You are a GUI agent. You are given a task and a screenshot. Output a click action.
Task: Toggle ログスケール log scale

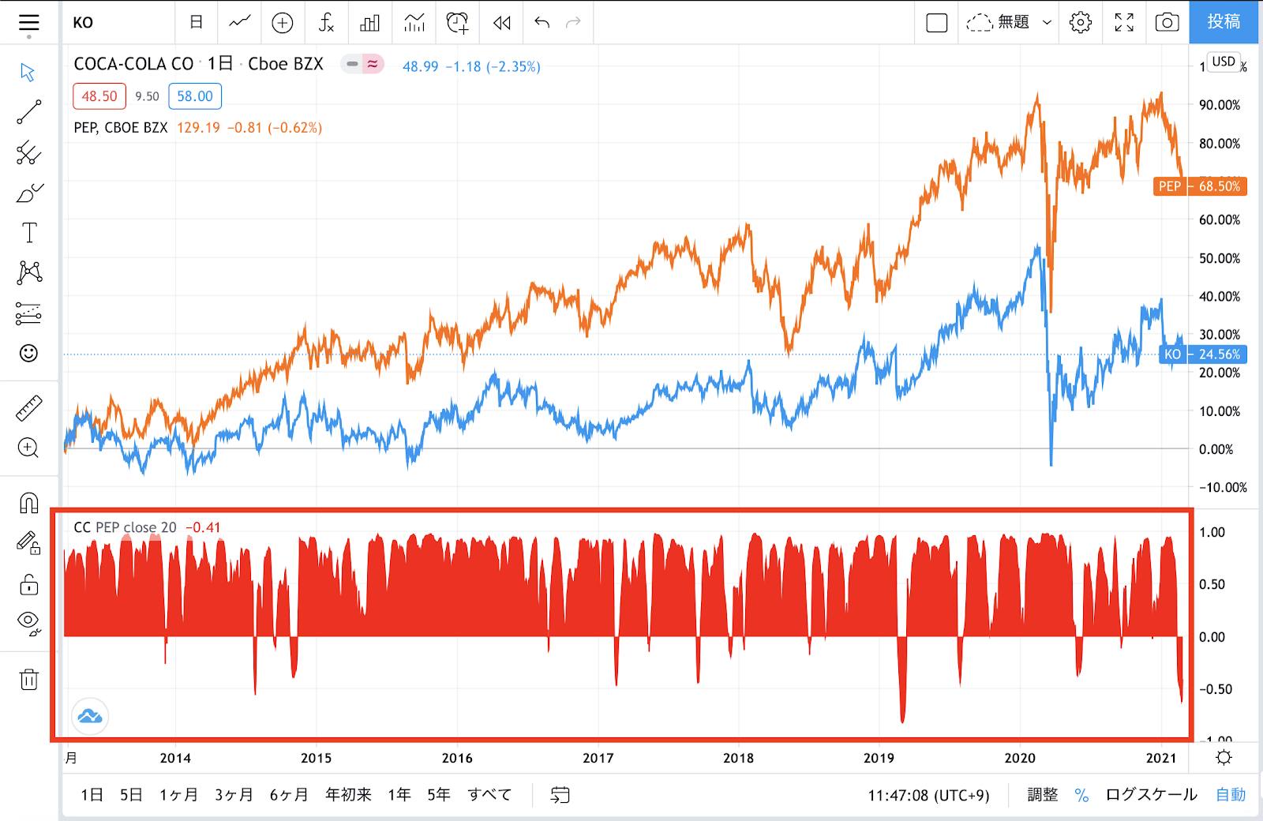click(1151, 795)
